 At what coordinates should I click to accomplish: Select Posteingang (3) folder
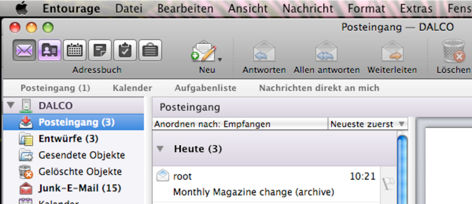coord(73,122)
